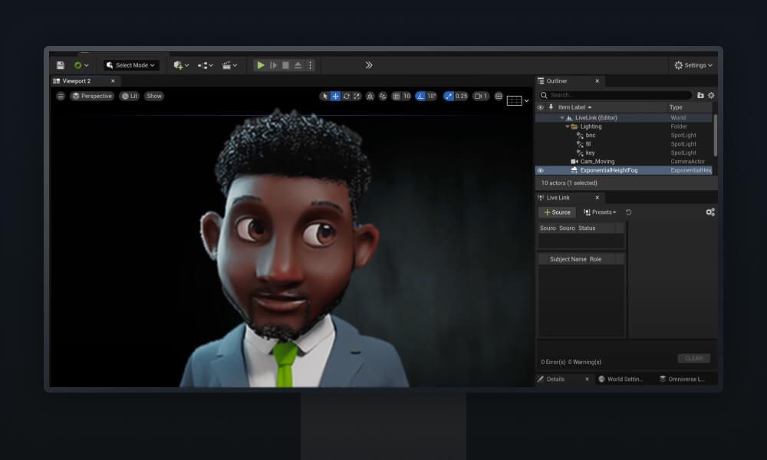Image resolution: width=767 pixels, height=460 pixels.
Task: Activate the rotate tool in viewport
Action: [x=347, y=97]
